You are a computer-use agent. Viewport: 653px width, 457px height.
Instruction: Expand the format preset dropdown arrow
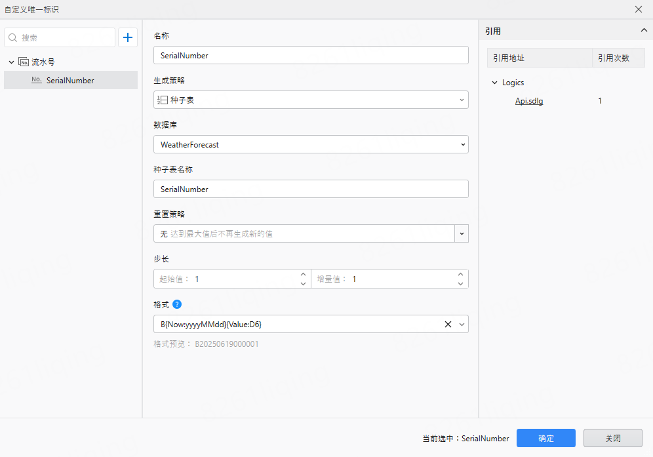pyautogui.click(x=462, y=324)
